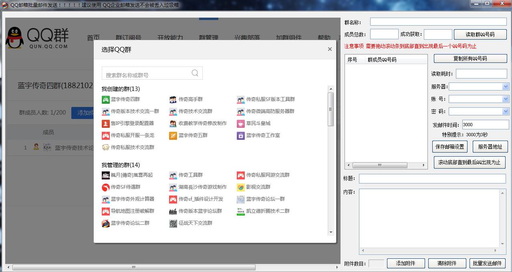Choose the 传奇版本技术交流一群 avatar icon
This screenshot has height=272, width=512.
(x=106, y=111)
